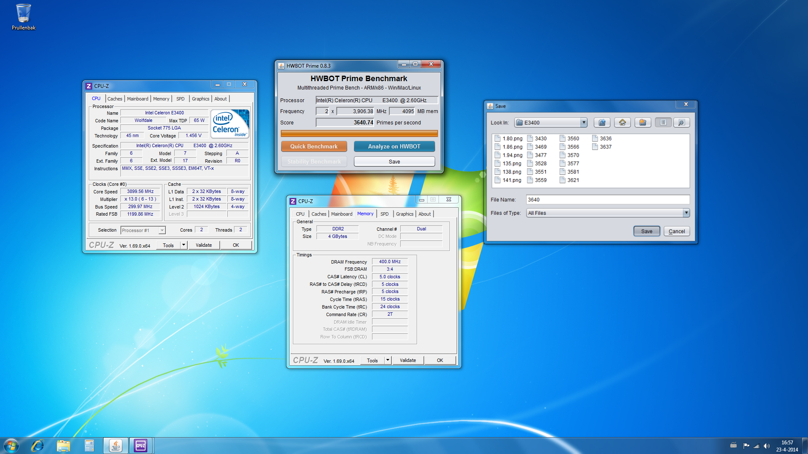Screen dimensions: 808x454
Task: Open the Action Center flag icon
Action: tap(746, 446)
